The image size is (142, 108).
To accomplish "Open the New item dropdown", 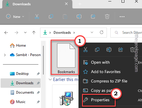I will (x=15, y=16).
